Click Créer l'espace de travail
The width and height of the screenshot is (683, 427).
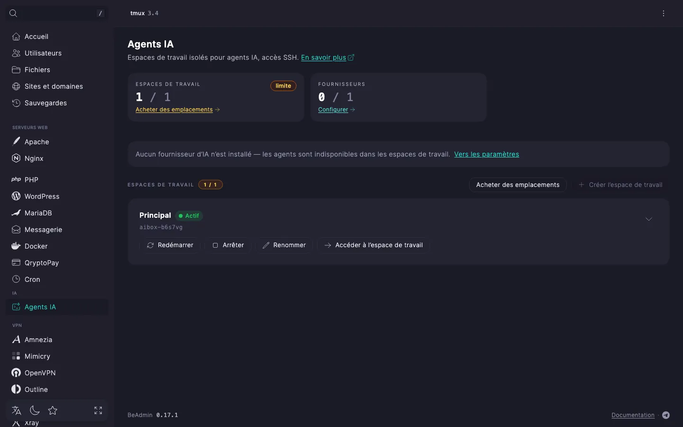[x=620, y=185]
